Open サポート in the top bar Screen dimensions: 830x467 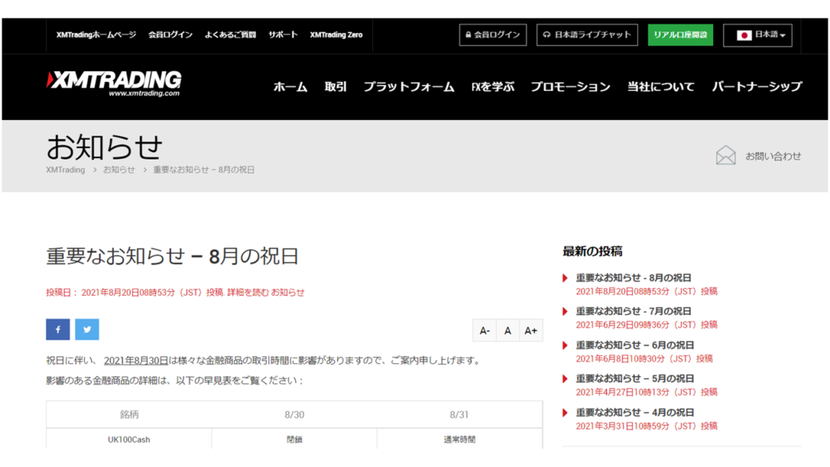tap(283, 35)
